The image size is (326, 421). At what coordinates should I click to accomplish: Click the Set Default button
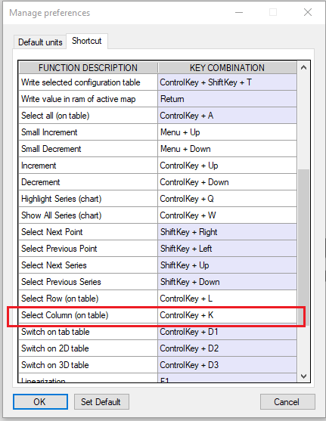(x=101, y=401)
